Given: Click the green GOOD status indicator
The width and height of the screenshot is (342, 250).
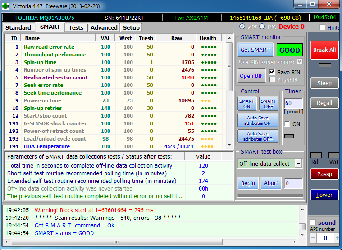Looking at the screenshot, I should click(x=290, y=50).
